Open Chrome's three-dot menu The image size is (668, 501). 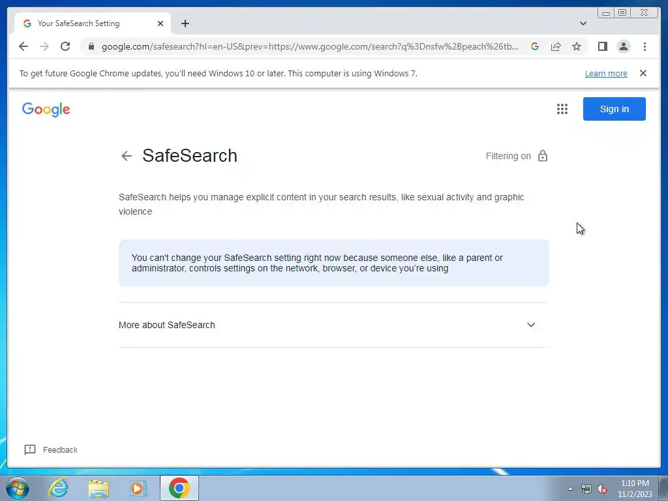coord(645,46)
